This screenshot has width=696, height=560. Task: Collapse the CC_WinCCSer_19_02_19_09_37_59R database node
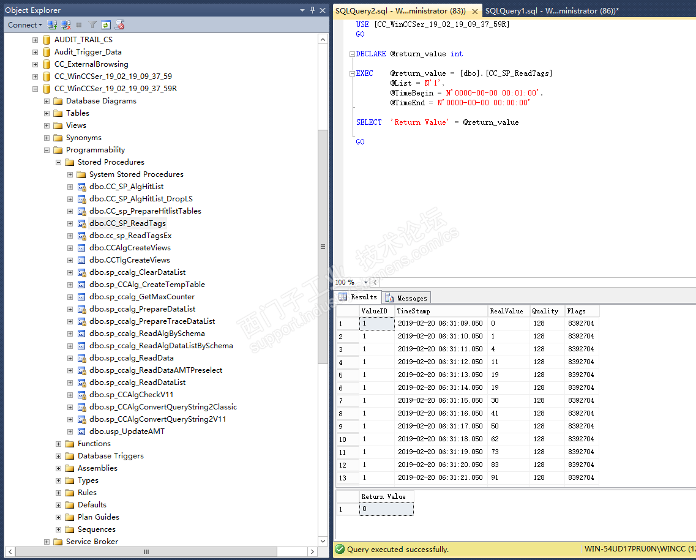click(35, 89)
